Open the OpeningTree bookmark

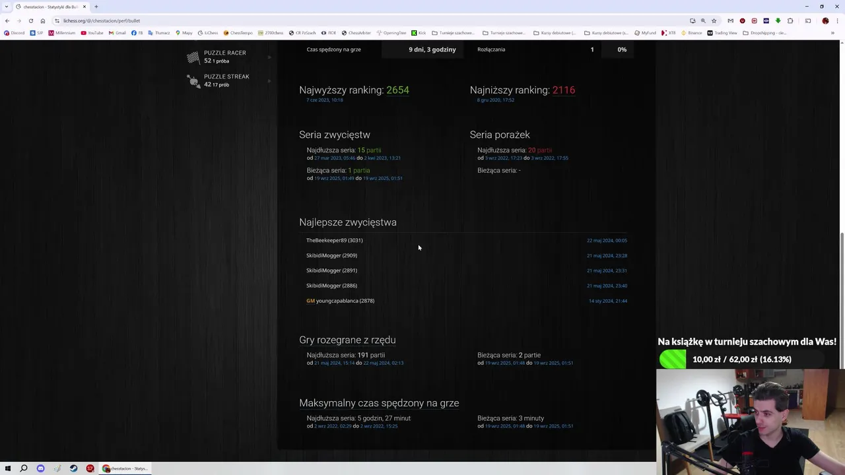[x=391, y=33]
